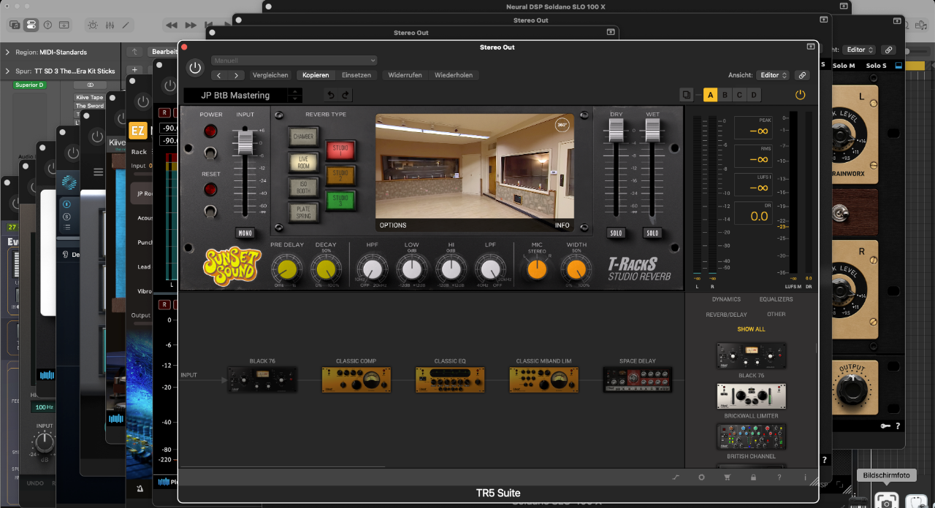Image resolution: width=935 pixels, height=508 pixels.
Task: Select the orange STUDIO 2 button
Action: click(340, 175)
